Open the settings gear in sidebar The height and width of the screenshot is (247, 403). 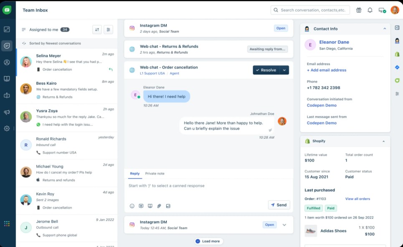7,129
